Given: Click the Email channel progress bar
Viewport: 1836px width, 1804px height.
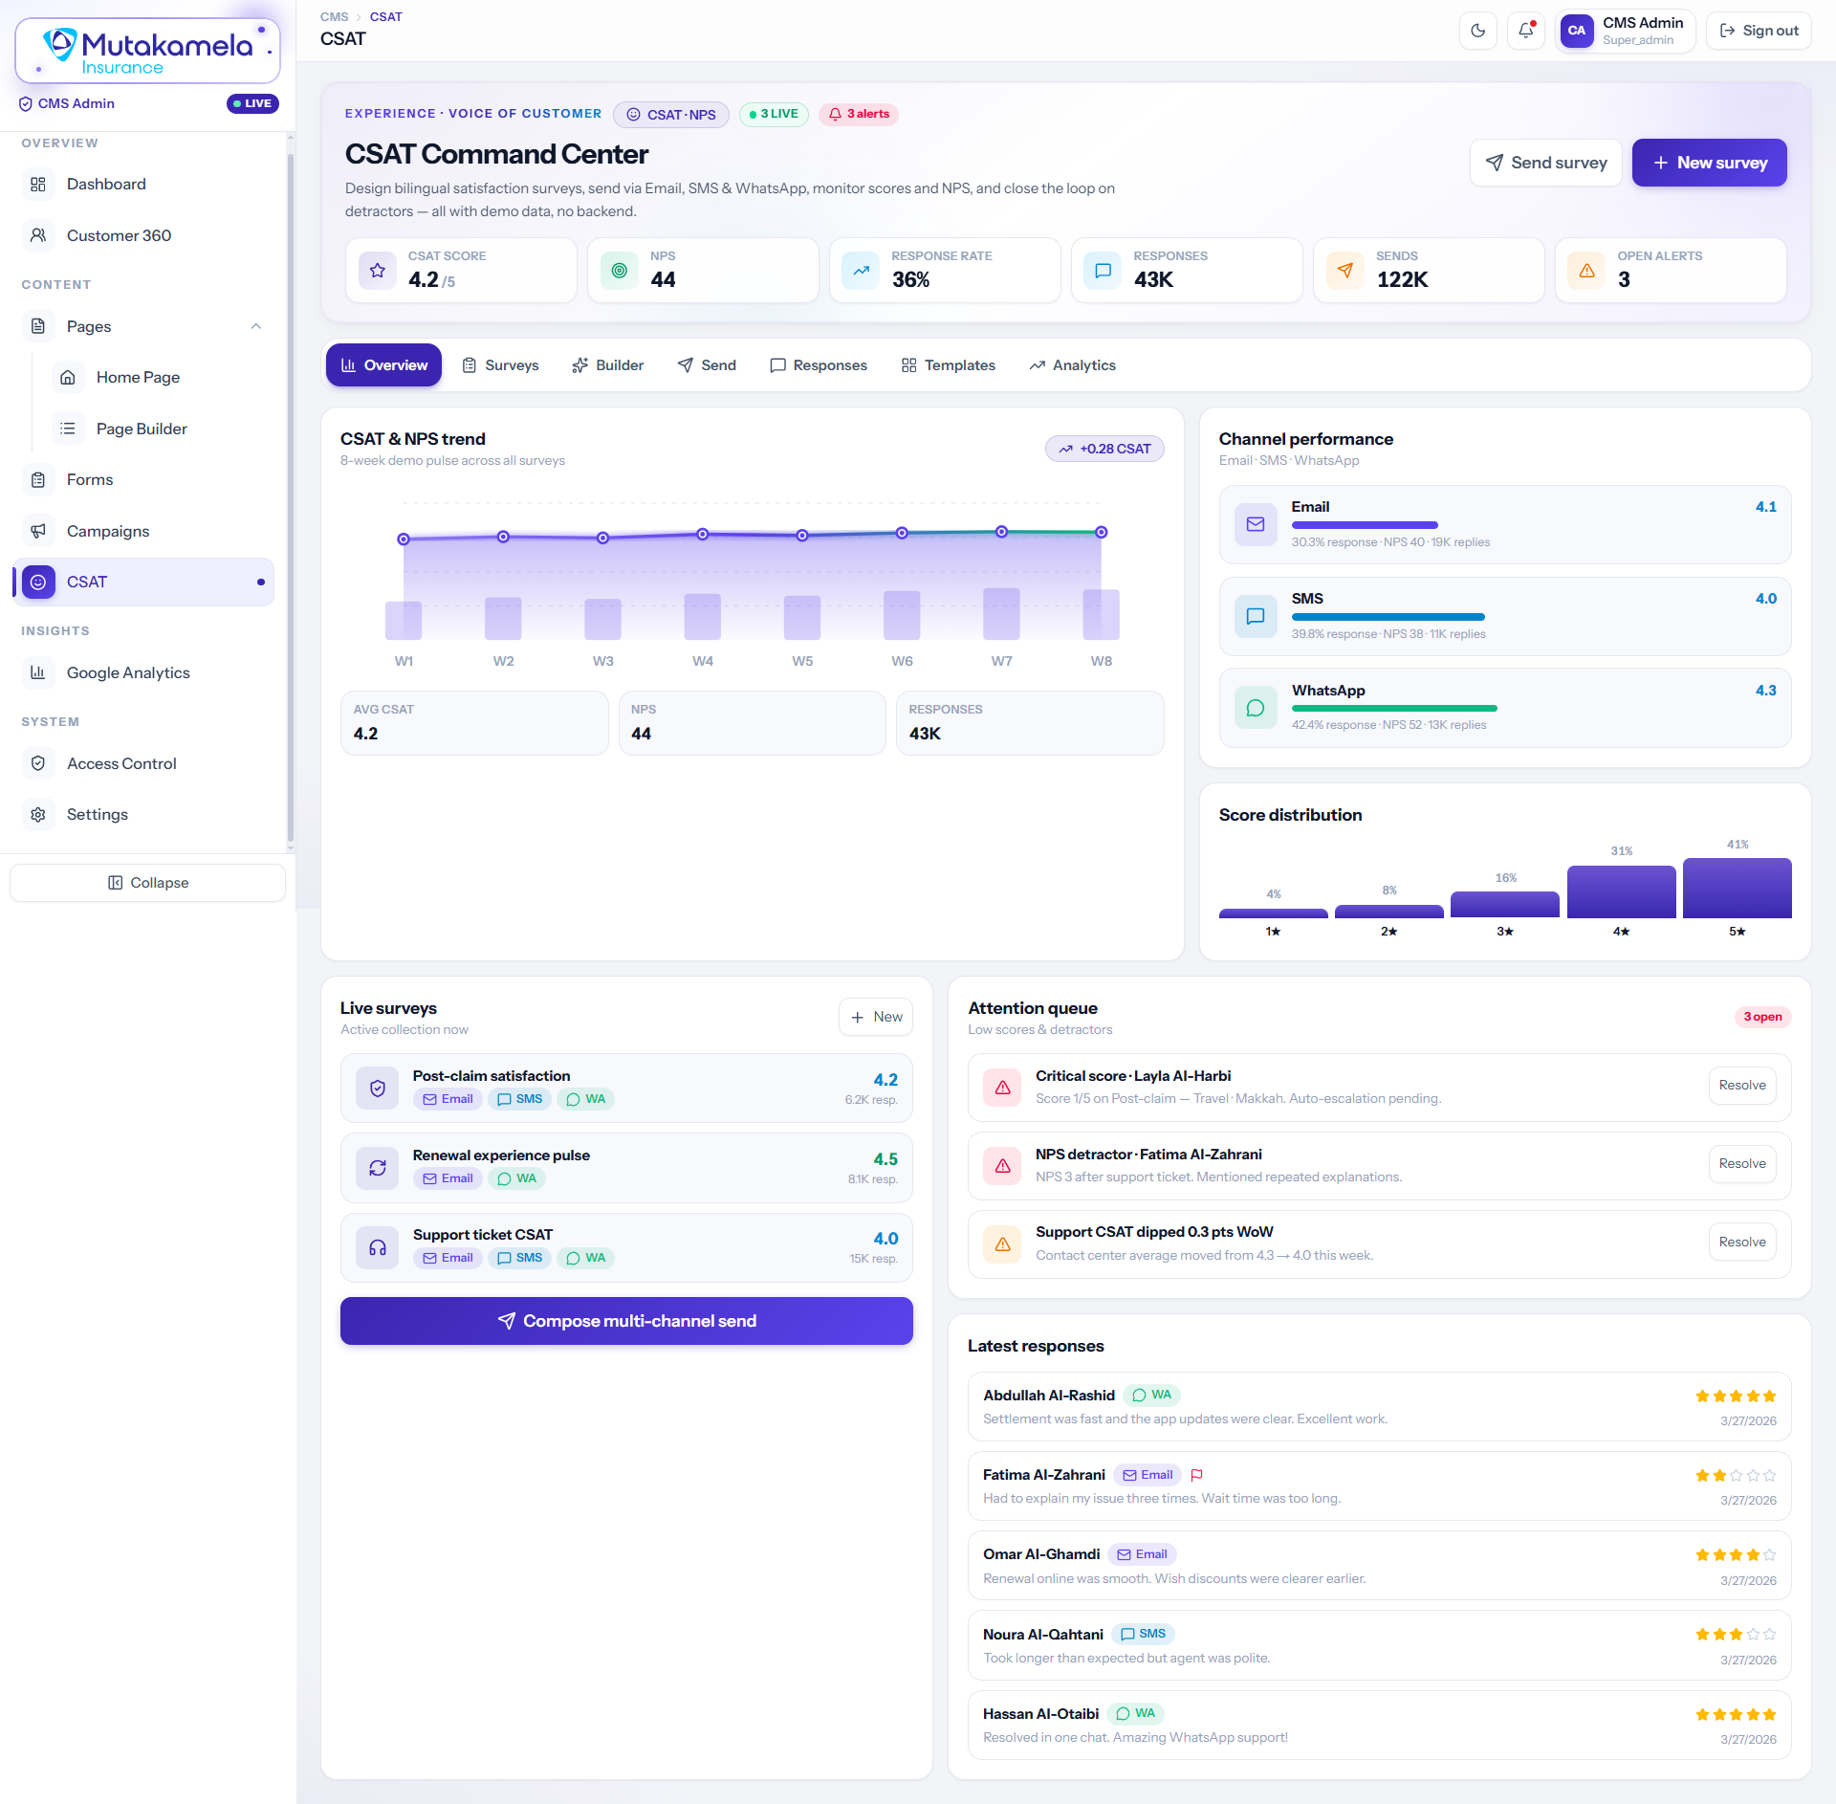Looking at the screenshot, I should (1365, 525).
